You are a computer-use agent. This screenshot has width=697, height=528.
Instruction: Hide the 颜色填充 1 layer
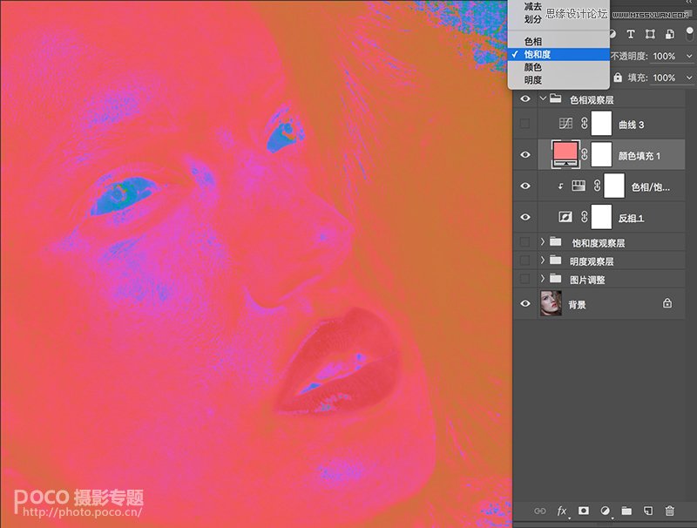(525, 155)
